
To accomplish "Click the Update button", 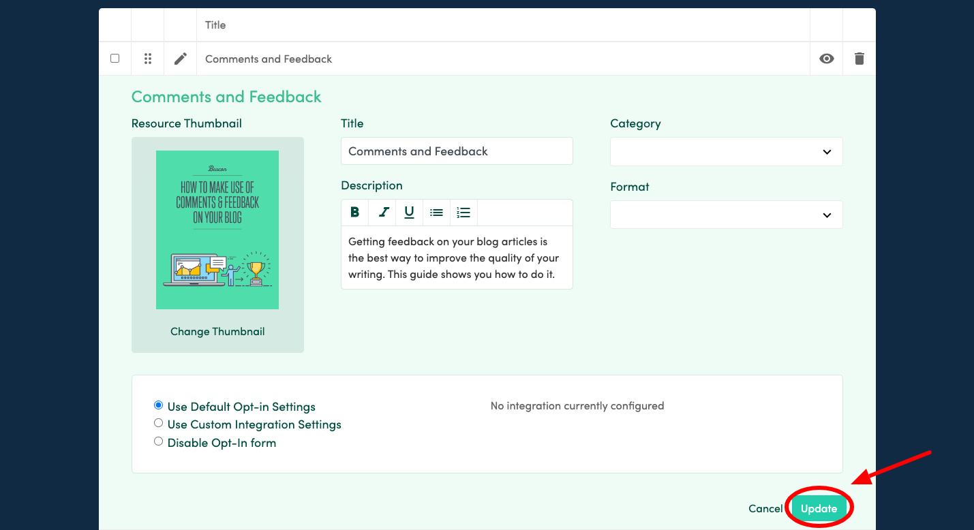I will [x=819, y=508].
